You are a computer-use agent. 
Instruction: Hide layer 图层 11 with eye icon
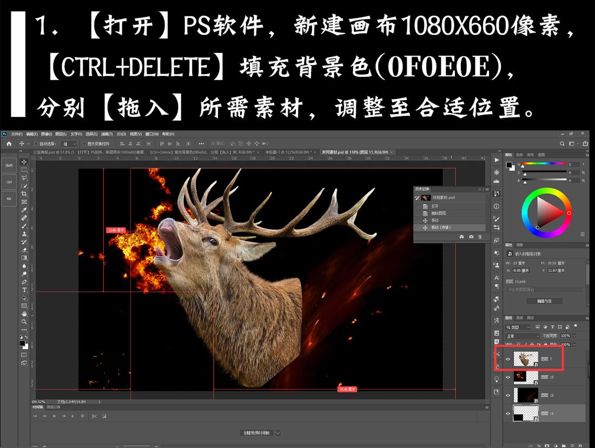pos(508,413)
